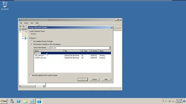Minimize the Sites and Services window
186x104 pixels.
[116, 20]
